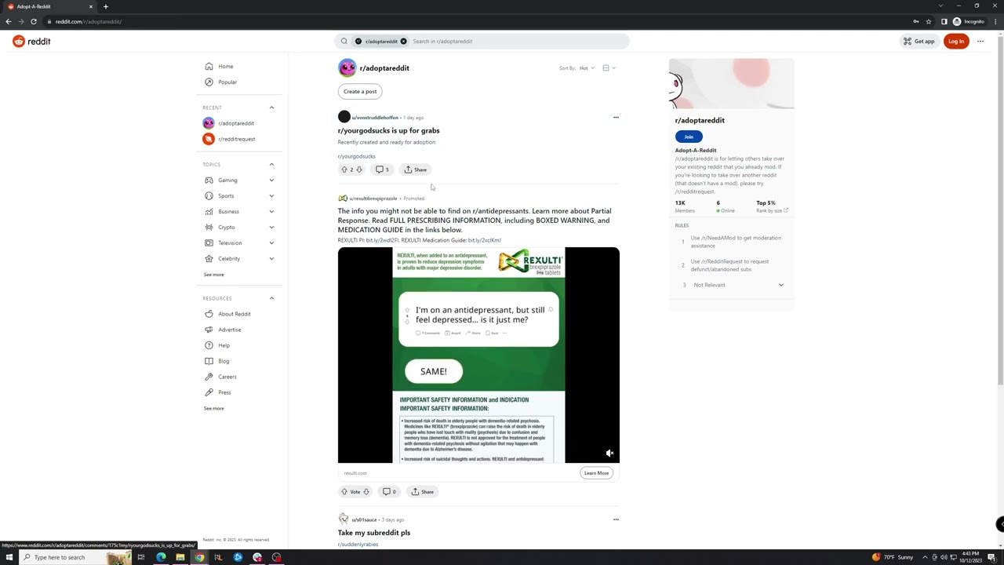
Task: Bookmark this tab with the star
Action: 929,21
